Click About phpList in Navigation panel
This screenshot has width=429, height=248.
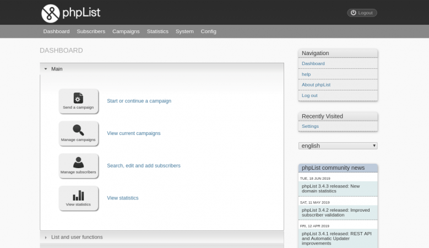click(316, 85)
